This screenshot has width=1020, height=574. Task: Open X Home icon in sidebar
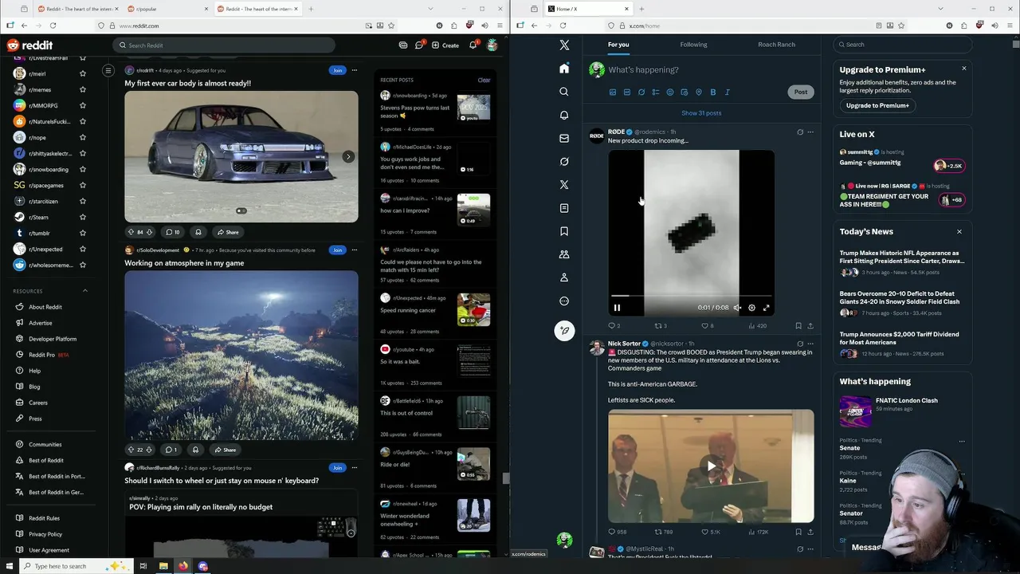click(x=564, y=69)
